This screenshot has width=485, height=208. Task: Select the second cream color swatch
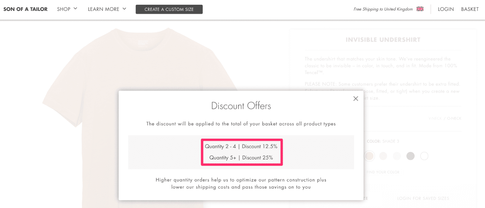(383, 156)
